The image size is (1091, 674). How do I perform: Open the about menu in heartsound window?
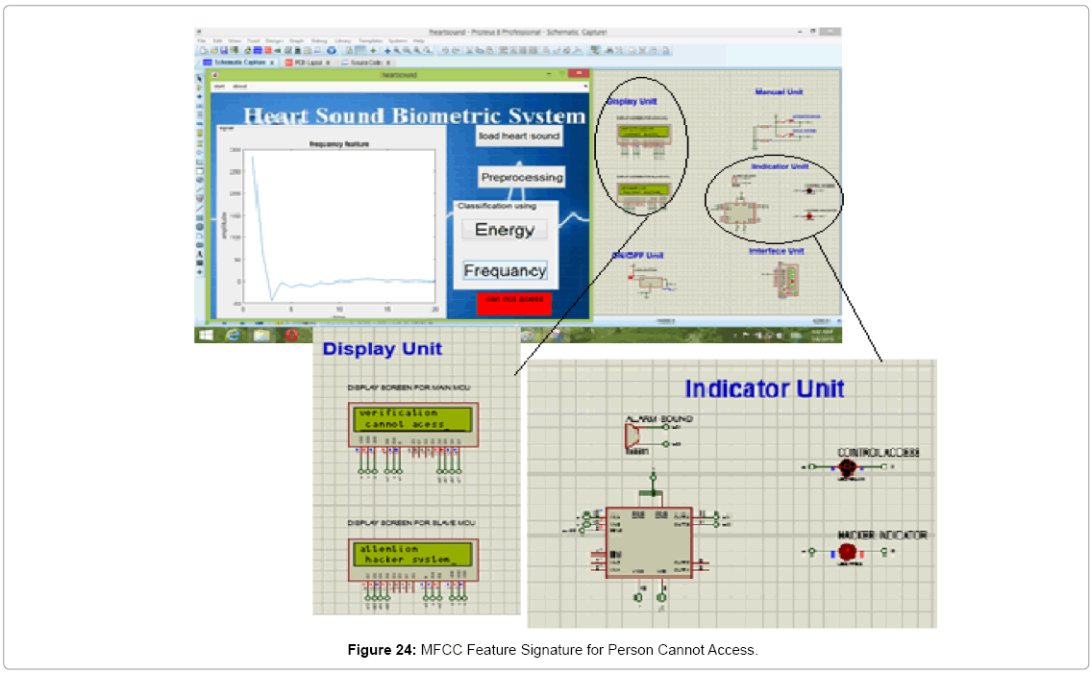pos(239,86)
